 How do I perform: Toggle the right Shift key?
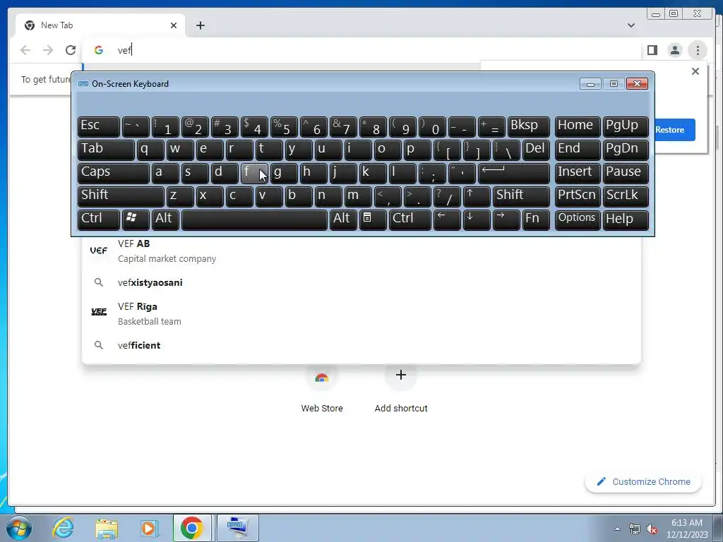tap(522, 196)
